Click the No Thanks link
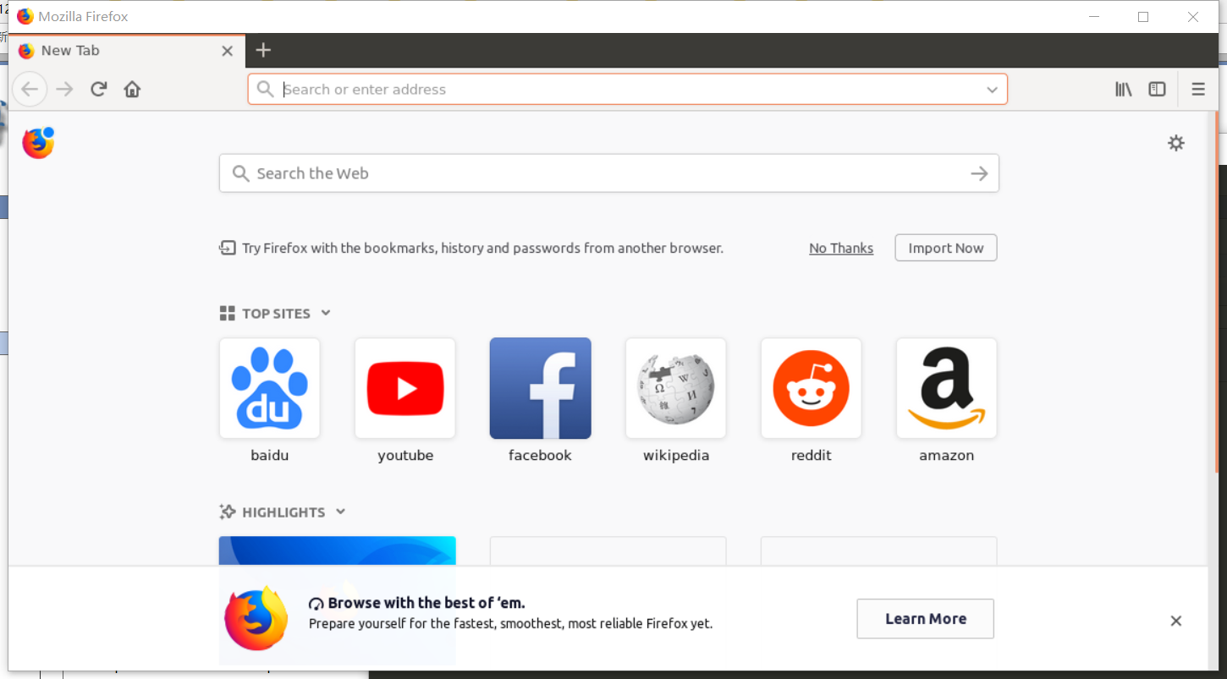Screen dimensions: 1227x679 [841, 248]
